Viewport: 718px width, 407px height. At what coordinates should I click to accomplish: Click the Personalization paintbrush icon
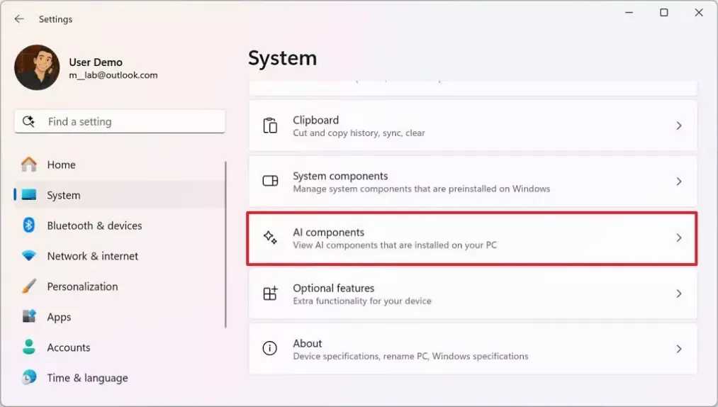pyautogui.click(x=29, y=286)
